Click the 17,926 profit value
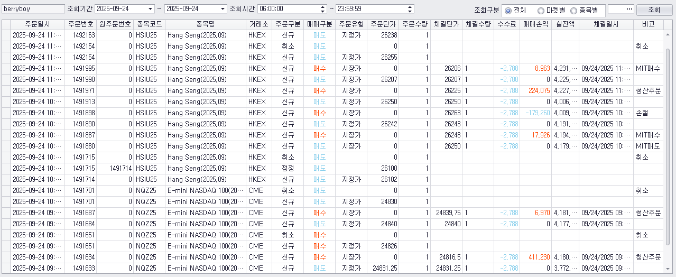 coord(536,135)
